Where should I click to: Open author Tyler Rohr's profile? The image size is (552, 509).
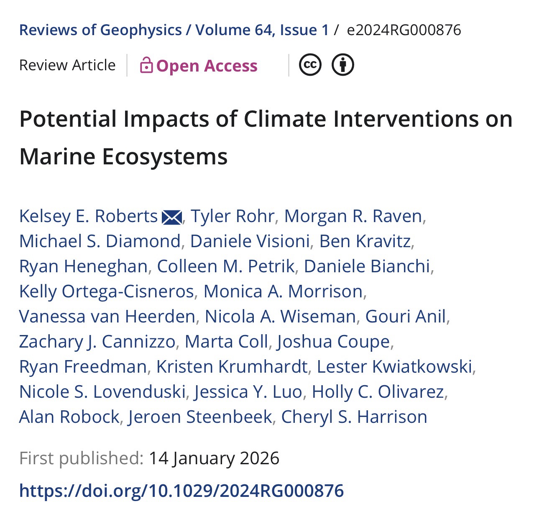click(x=233, y=216)
